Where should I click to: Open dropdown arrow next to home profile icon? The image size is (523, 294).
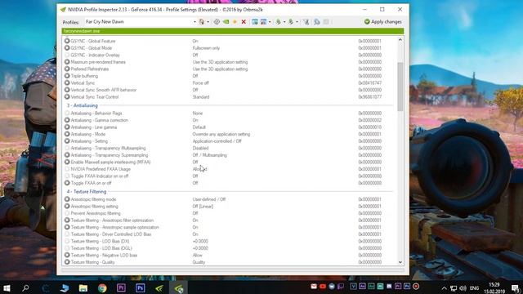tap(208, 22)
